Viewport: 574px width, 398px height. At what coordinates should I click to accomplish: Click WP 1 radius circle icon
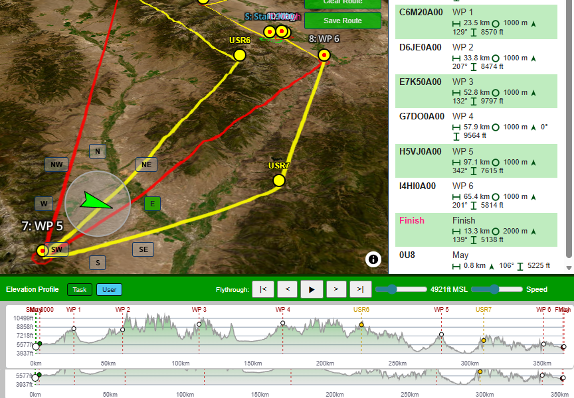coord(496,24)
